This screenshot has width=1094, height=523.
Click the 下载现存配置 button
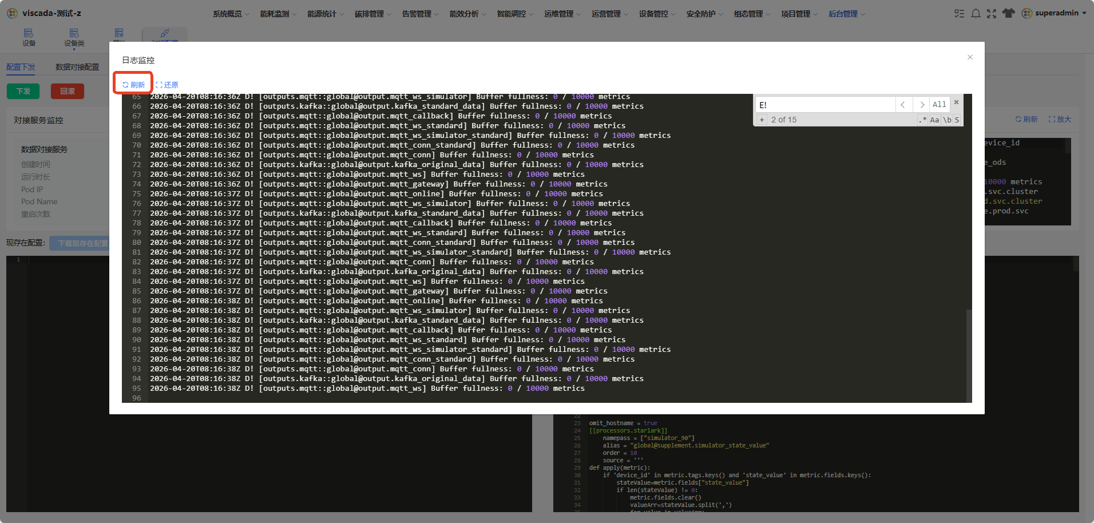(80, 243)
